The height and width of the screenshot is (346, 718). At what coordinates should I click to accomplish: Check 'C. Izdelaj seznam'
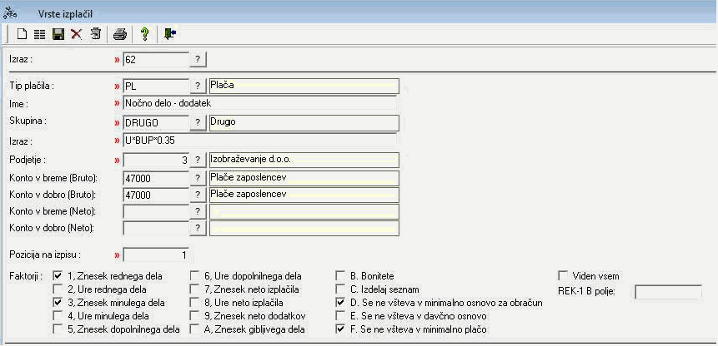pyautogui.click(x=340, y=289)
